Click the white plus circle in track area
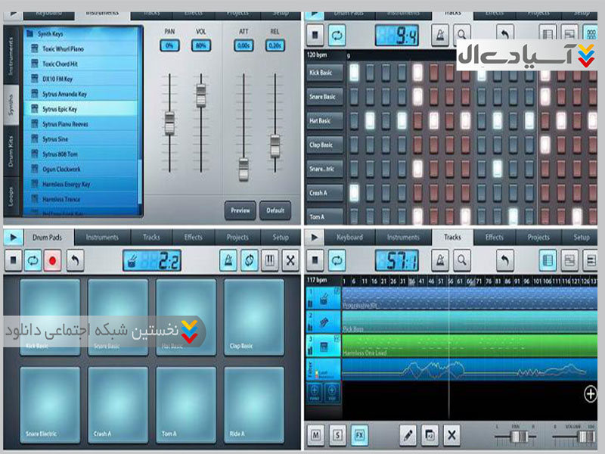The width and height of the screenshot is (605, 454). tap(591, 393)
